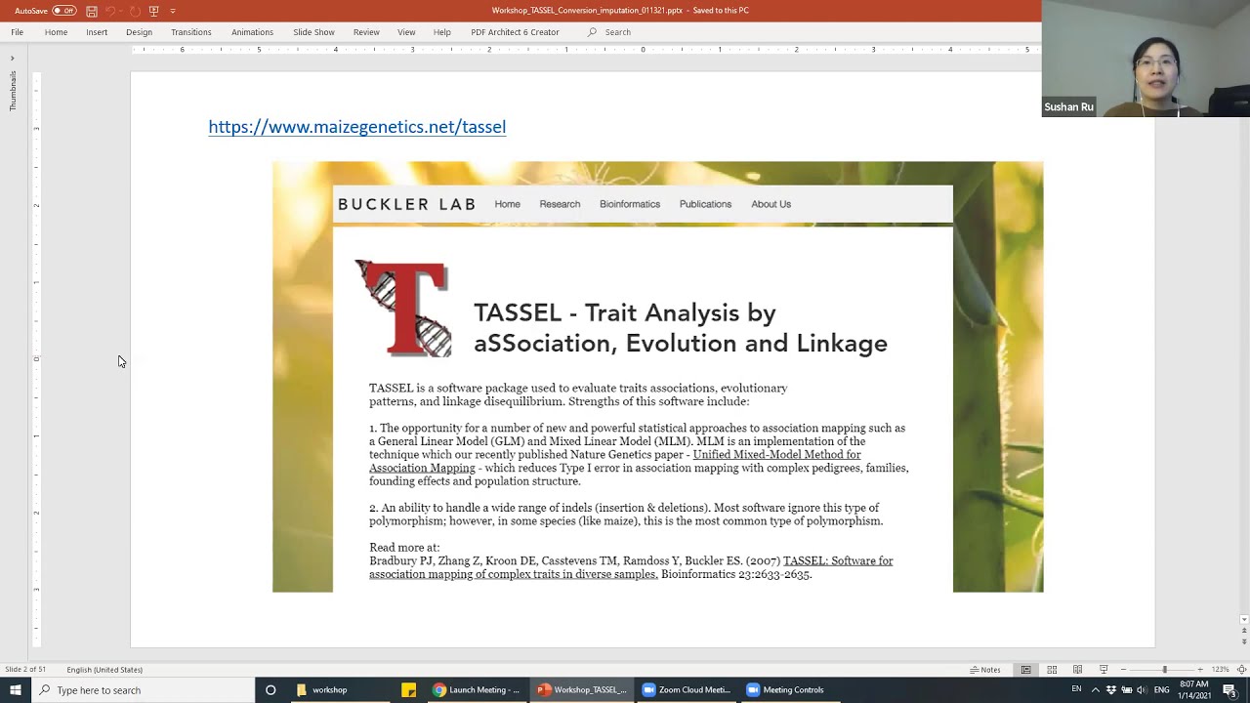Viewport: 1250px width, 703px height.
Task: Open the taskbar clock showing 8:07 AM
Action: [x=1194, y=690]
